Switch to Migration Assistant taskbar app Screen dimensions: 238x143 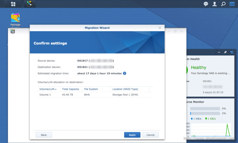tap(29, 4)
